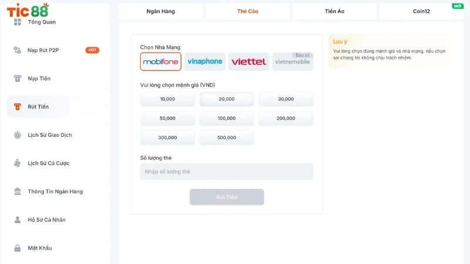Viewport: 470px width, 264px height.
Task: Switch to the Tiền Ảo tab
Action: (x=334, y=11)
